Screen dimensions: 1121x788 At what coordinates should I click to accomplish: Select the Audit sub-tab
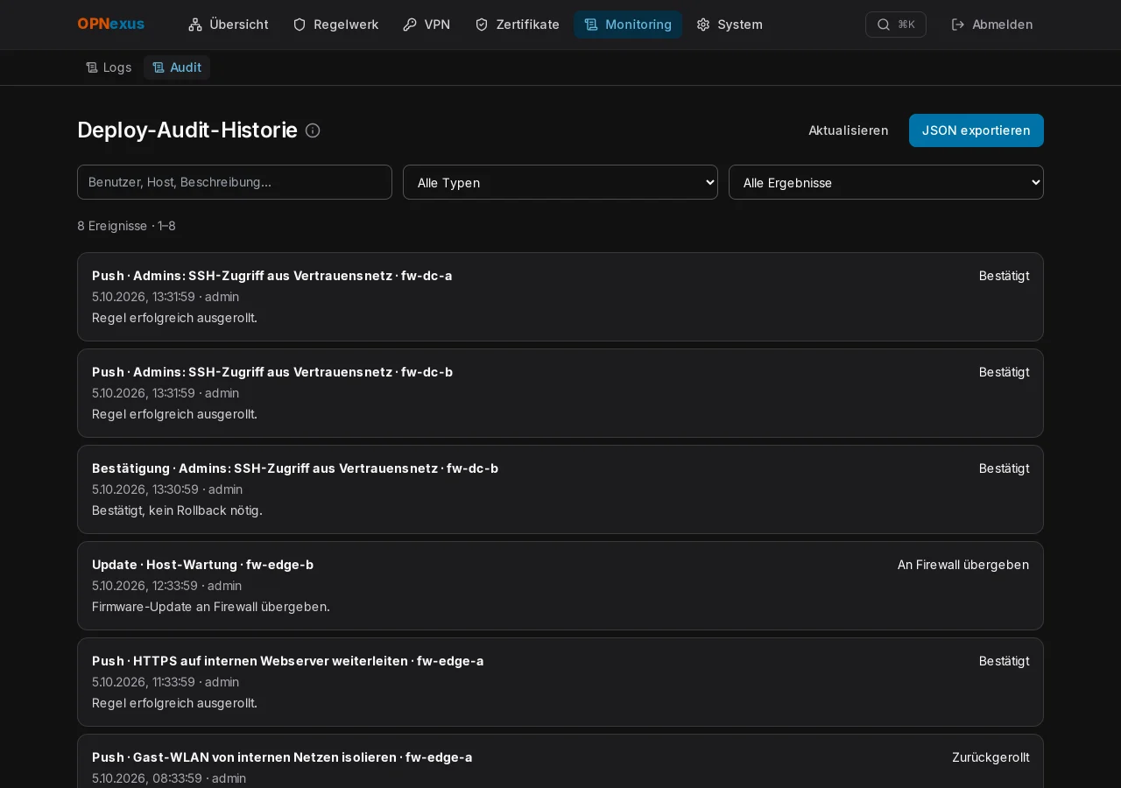[177, 67]
